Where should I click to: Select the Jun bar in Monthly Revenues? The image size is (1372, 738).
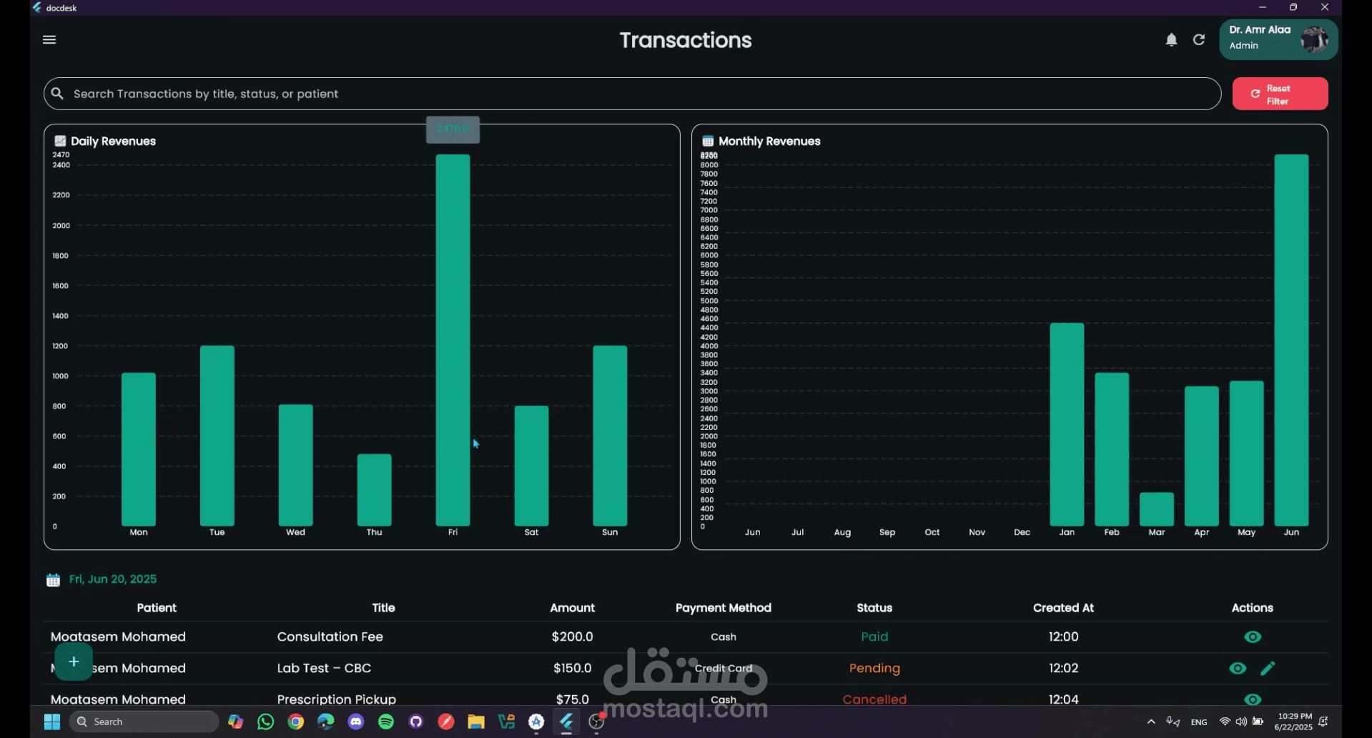click(1291, 340)
